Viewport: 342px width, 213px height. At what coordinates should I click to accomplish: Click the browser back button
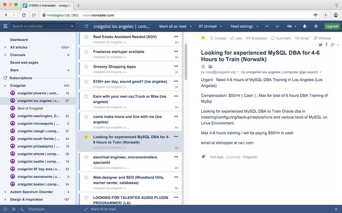[6, 15]
